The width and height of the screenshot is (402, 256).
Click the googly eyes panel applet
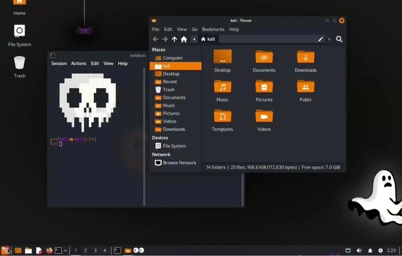click(139, 251)
